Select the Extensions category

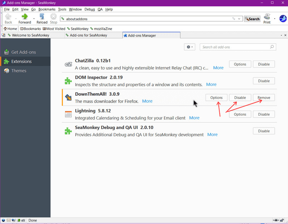tap(25, 61)
